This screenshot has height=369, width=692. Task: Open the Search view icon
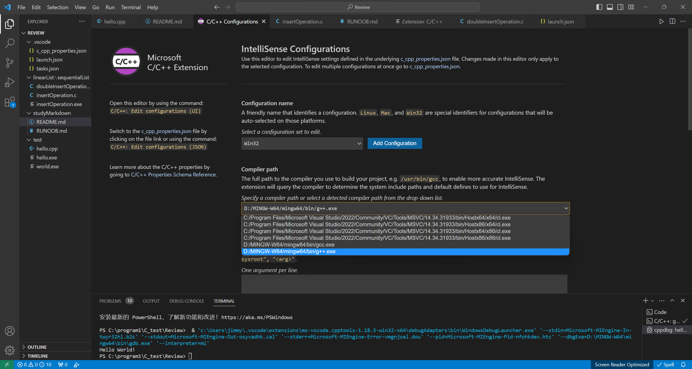point(10,43)
